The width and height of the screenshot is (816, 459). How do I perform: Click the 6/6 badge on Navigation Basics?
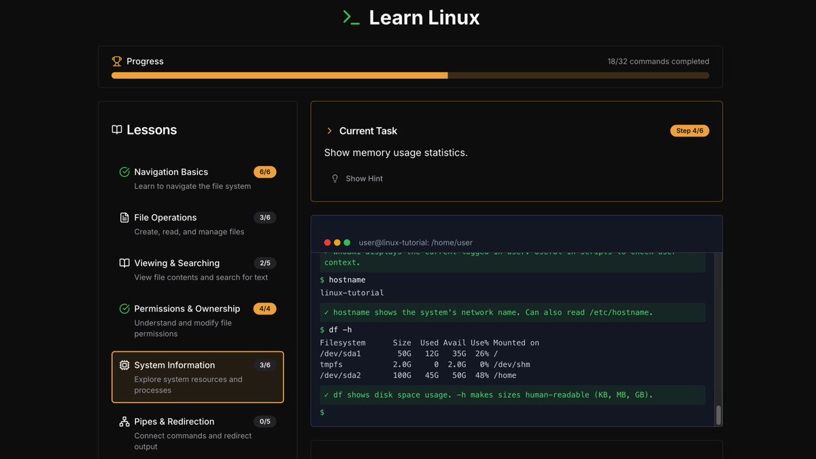pos(265,172)
